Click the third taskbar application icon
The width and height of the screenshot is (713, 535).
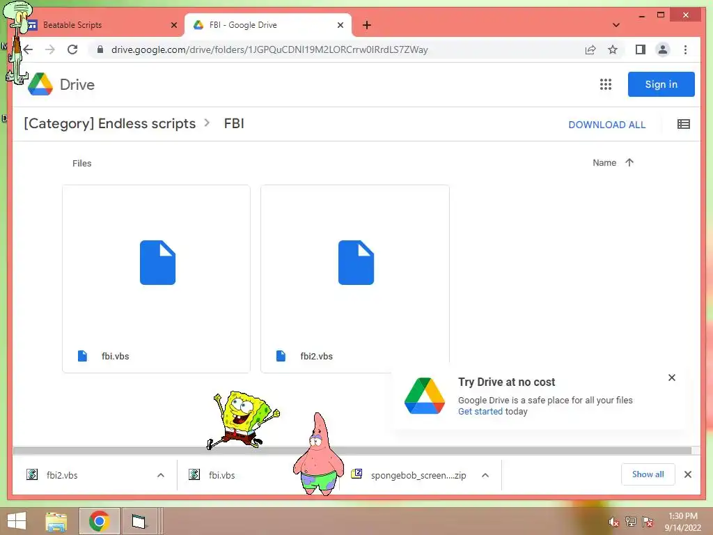(x=139, y=521)
